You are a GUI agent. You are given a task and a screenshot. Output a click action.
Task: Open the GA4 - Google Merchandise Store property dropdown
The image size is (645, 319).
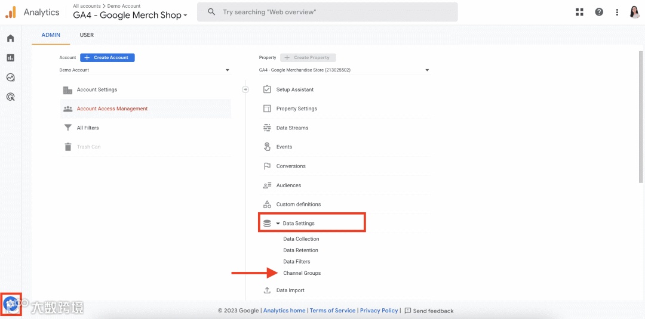pos(345,70)
